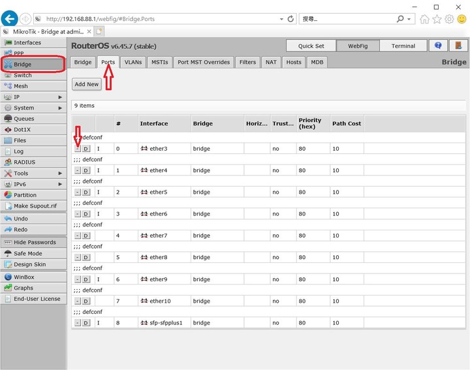Refresh the page with reload icon
The image size is (470, 370).
[290, 19]
